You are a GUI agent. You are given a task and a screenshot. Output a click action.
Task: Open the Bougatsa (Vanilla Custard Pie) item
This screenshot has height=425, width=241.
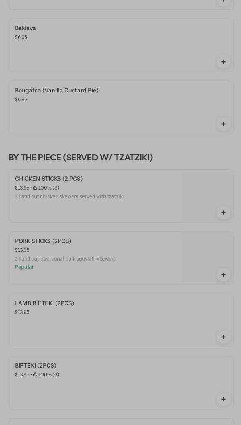57,91
